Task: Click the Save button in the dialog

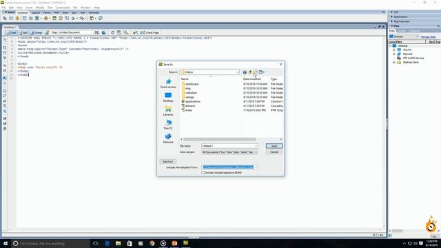Action: 274,146
